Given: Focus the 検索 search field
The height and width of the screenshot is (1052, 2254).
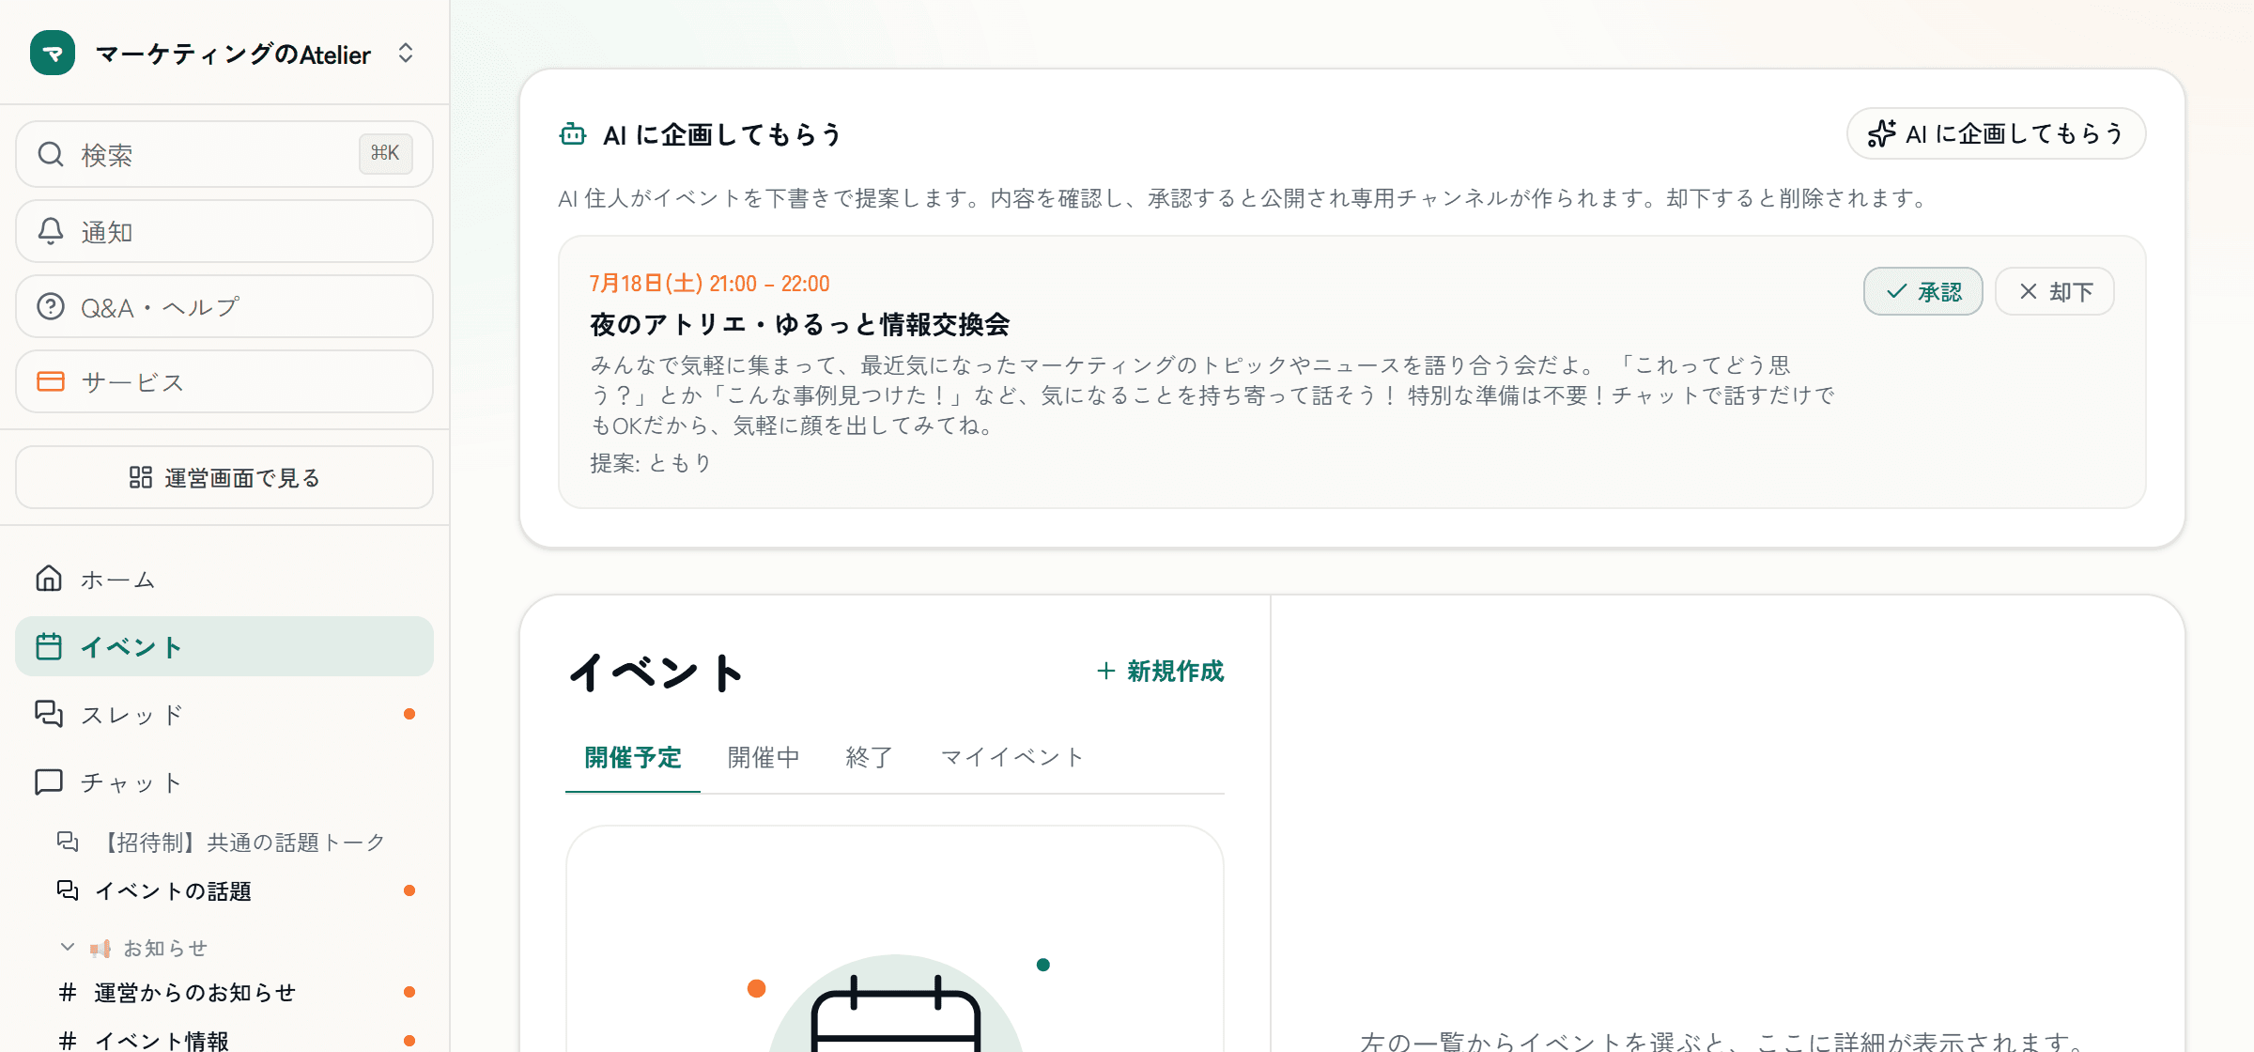Looking at the screenshot, I should (x=224, y=154).
